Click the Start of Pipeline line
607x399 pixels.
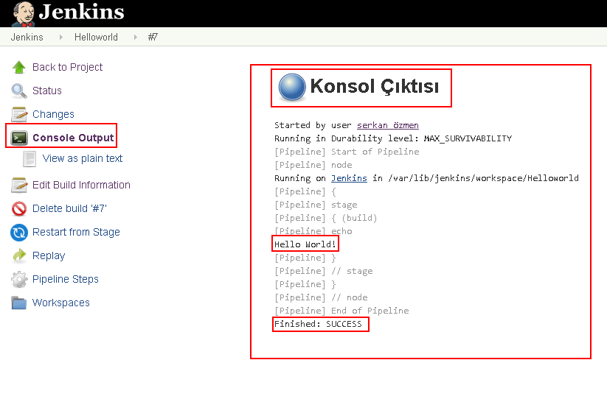tap(347, 152)
